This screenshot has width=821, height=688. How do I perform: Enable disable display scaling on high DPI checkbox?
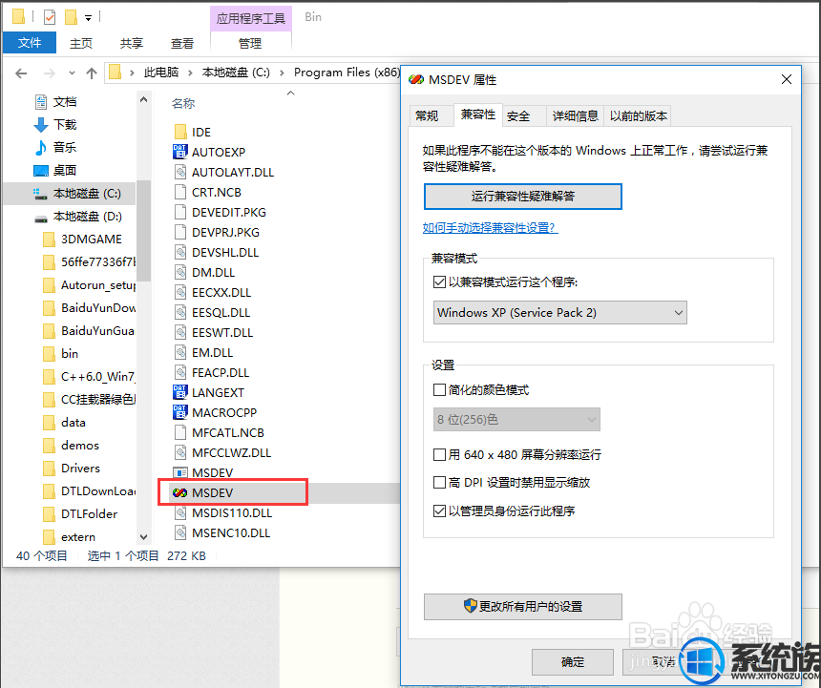click(x=439, y=483)
